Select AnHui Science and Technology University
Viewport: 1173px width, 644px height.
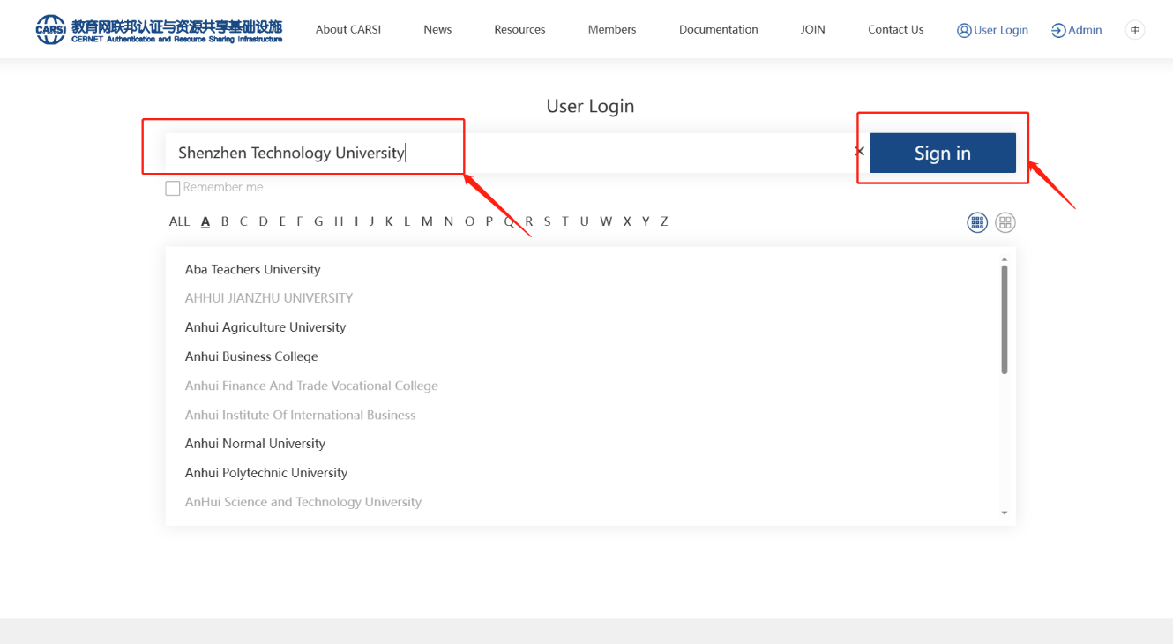[303, 502]
